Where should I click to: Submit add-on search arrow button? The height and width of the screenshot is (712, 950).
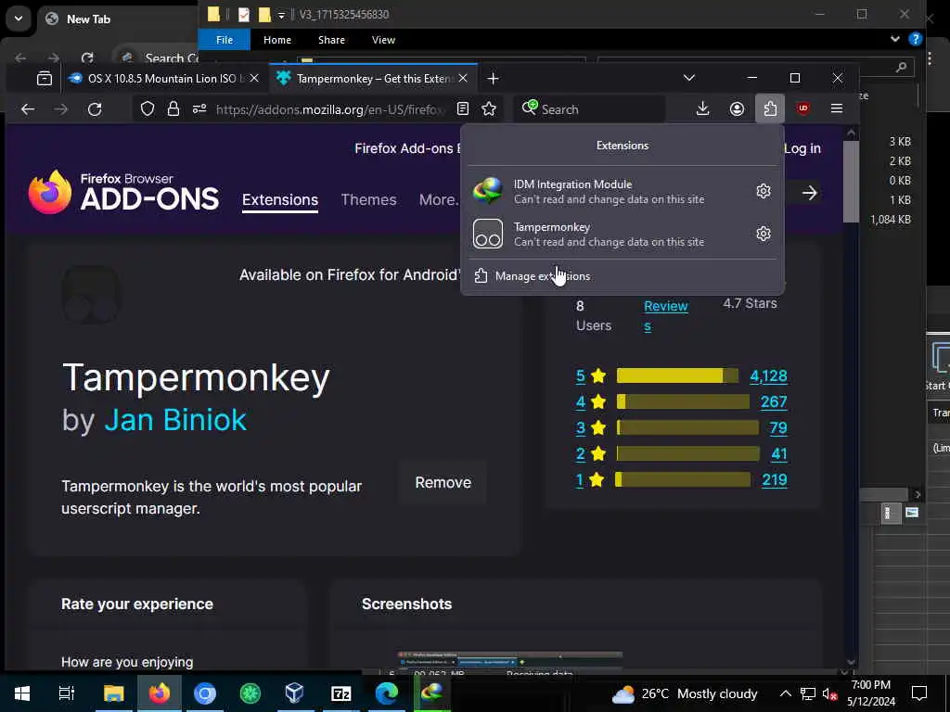click(x=809, y=193)
